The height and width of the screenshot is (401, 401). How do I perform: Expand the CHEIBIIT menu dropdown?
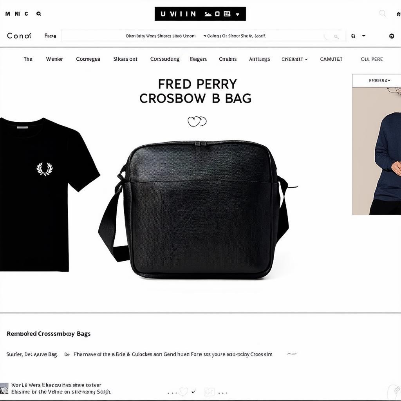click(294, 60)
